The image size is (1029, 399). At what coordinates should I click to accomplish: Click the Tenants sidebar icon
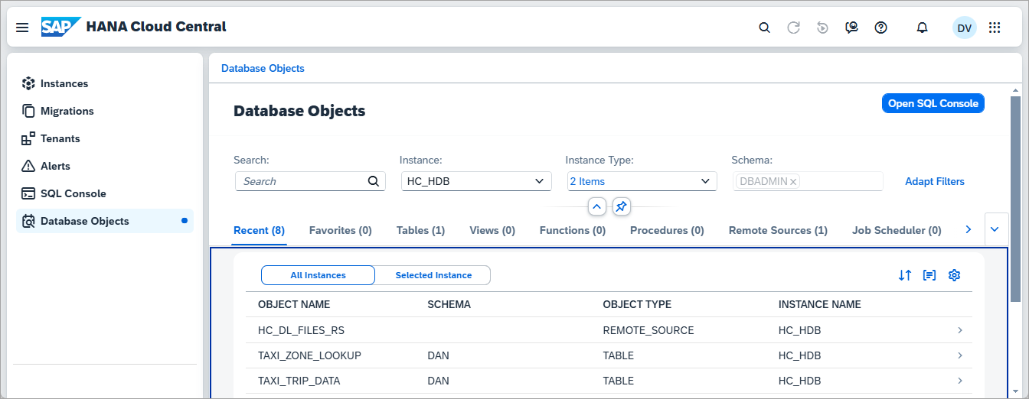coord(28,138)
